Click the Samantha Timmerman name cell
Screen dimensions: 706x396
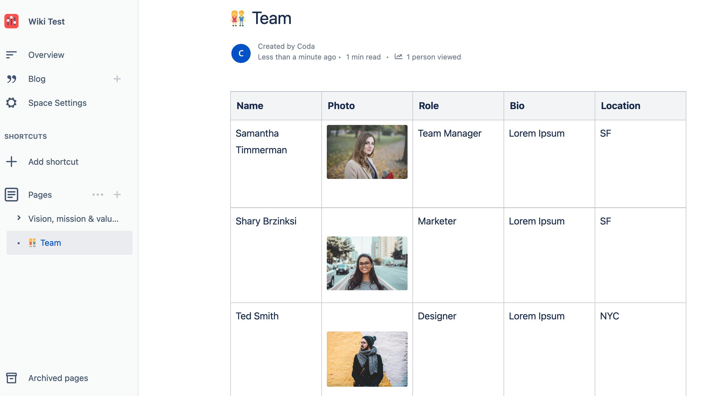tap(276, 164)
